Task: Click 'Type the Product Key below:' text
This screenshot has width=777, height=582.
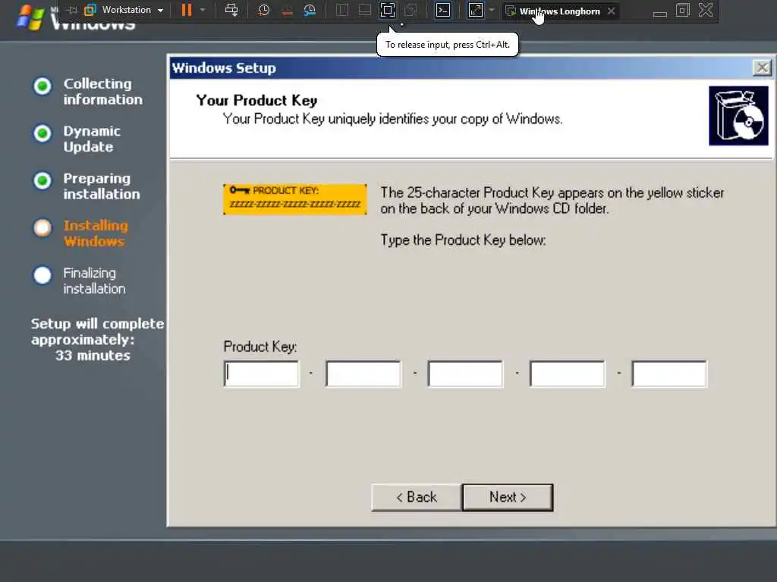Action: [x=463, y=240]
